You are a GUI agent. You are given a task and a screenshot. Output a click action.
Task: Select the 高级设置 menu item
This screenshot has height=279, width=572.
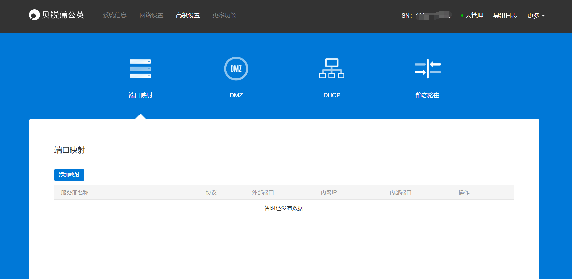click(x=188, y=15)
